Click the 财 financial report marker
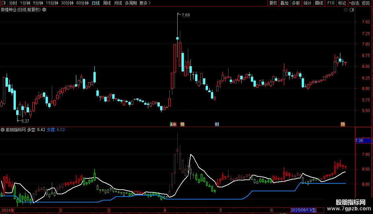The height and width of the screenshot is (214, 373). pyautogui.click(x=217, y=124)
